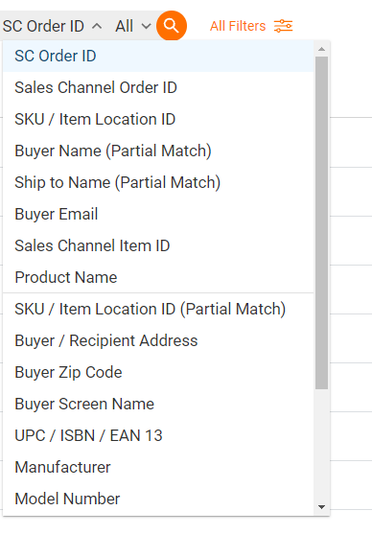Click the orange search magnifier button

tap(172, 26)
